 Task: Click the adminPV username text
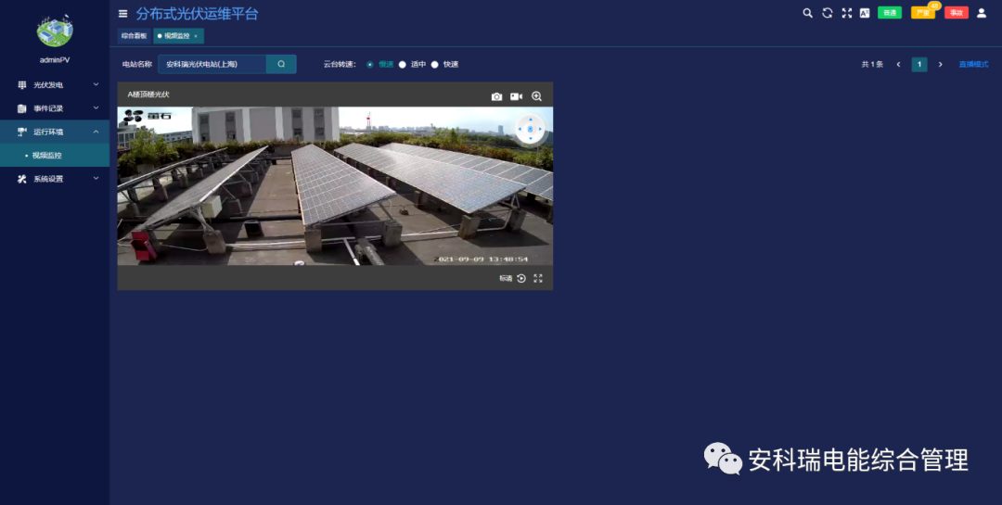pyautogui.click(x=55, y=59)
